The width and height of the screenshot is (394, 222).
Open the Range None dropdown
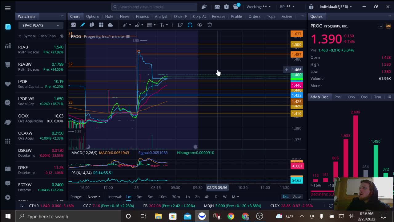pos(94,197)
